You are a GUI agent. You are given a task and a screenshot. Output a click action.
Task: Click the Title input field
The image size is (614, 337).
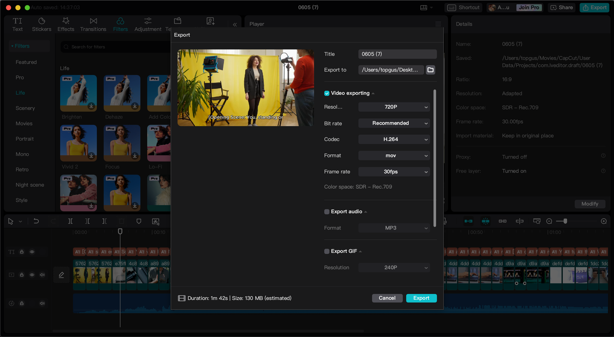click(398, 54)
